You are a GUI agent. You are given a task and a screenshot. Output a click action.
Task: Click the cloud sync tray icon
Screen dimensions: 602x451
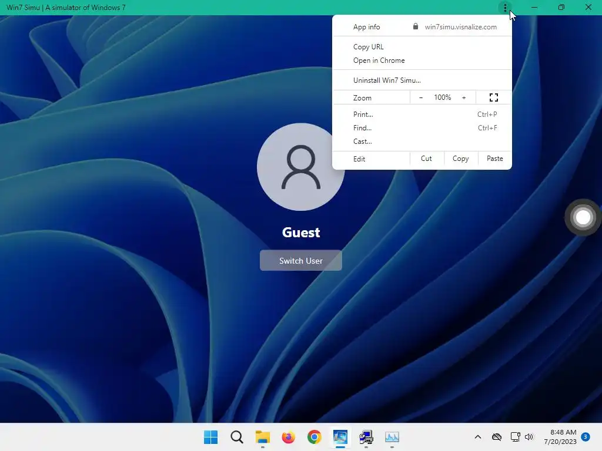[496, 437]
